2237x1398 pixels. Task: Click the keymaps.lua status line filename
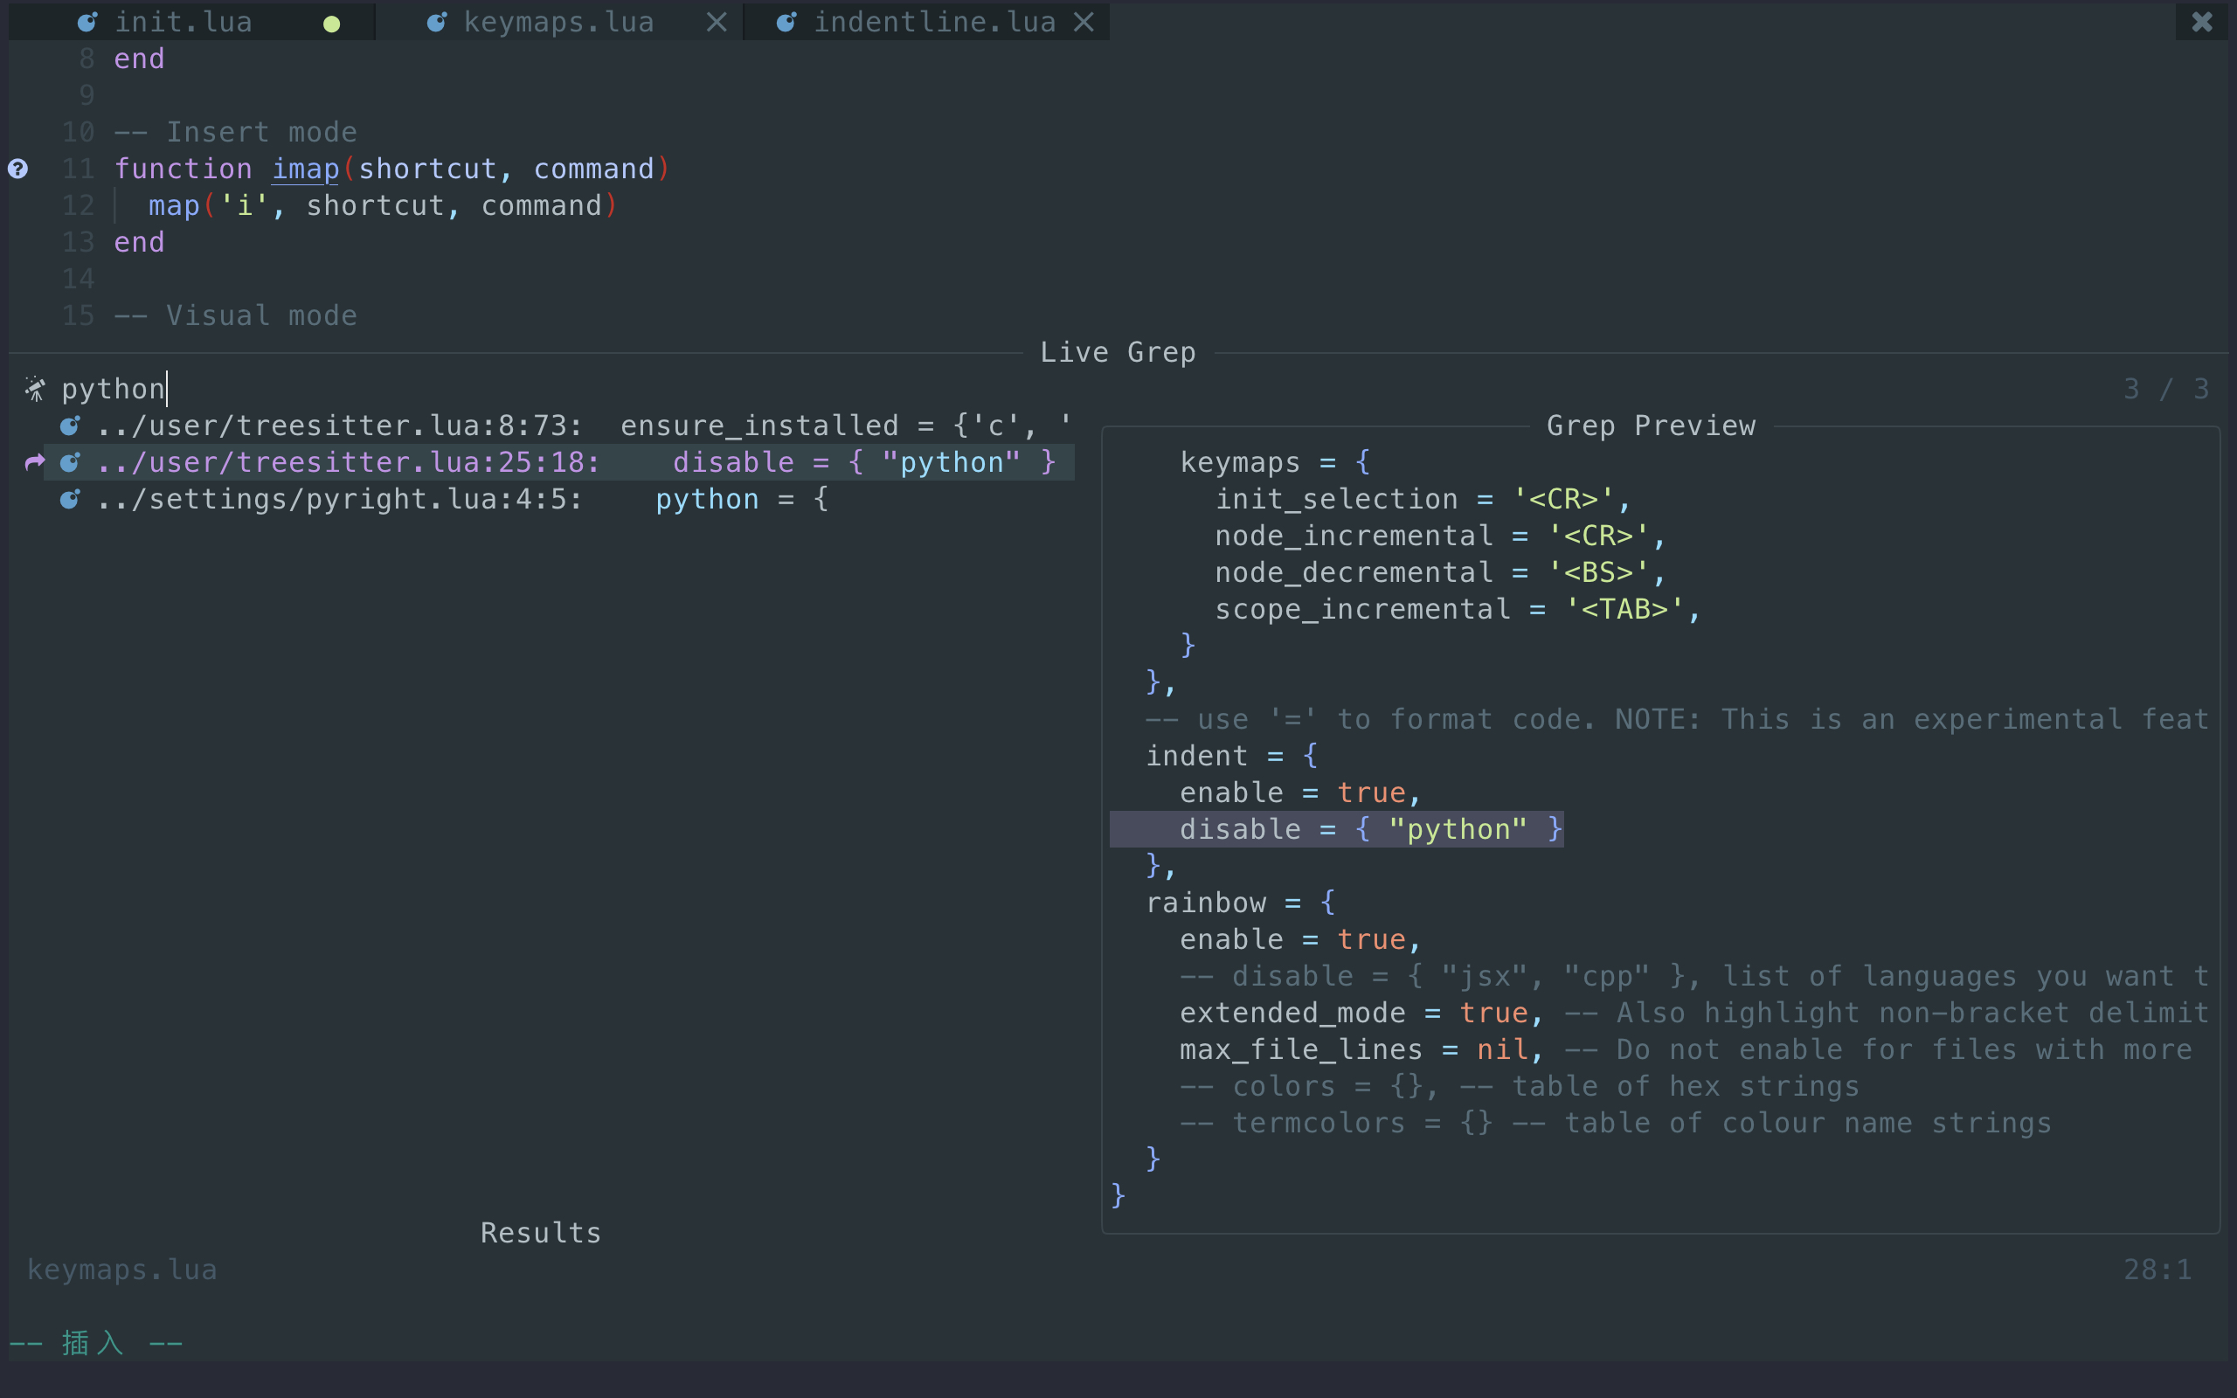coord(122,1270)
